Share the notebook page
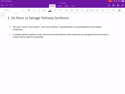Screen dimensions: 125x94 tap(114, 5)
